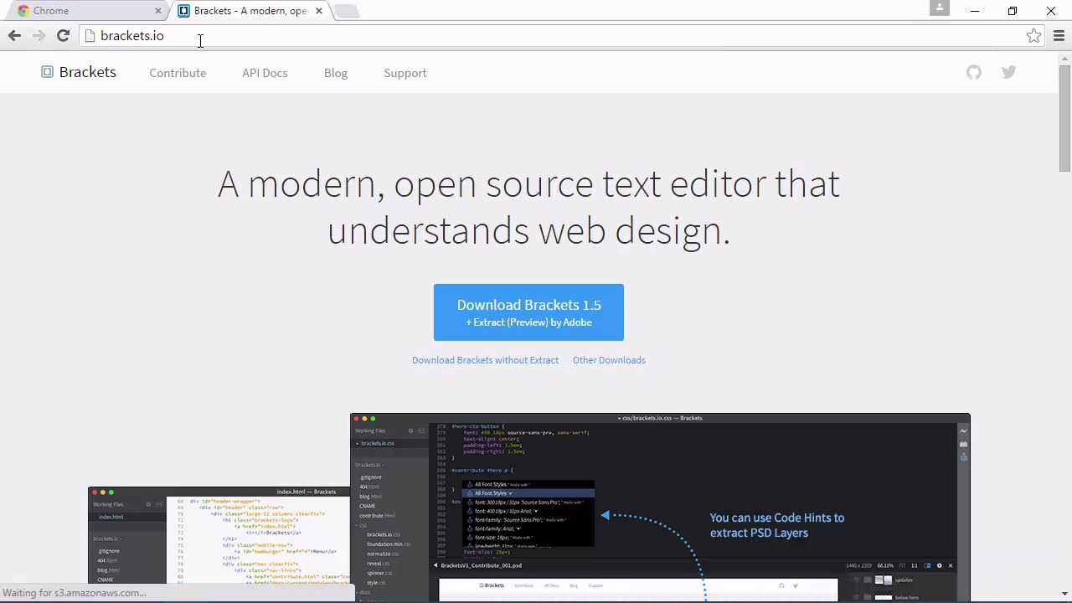Bookmark this page with the star icon

point(1034,35)
